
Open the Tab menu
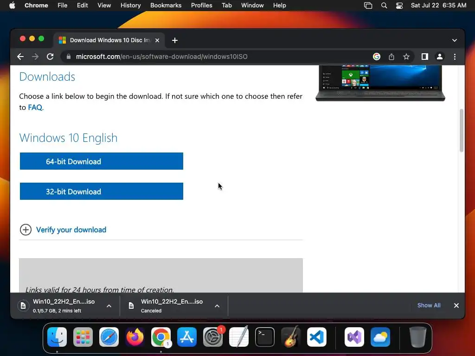tap(226, 6)
